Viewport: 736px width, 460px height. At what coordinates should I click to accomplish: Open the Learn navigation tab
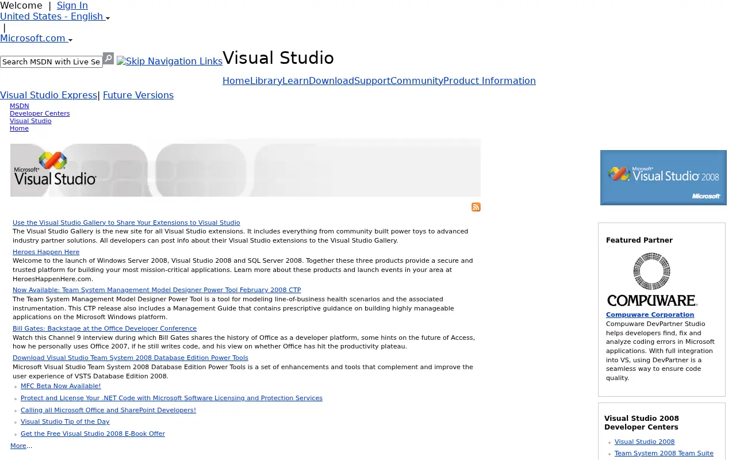pos(296,81)
